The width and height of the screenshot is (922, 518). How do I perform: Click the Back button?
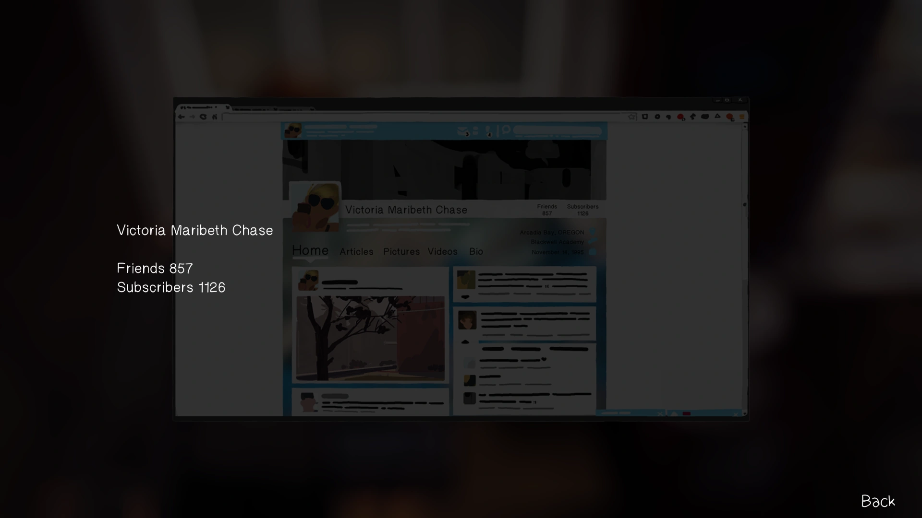tap(878, 501)
